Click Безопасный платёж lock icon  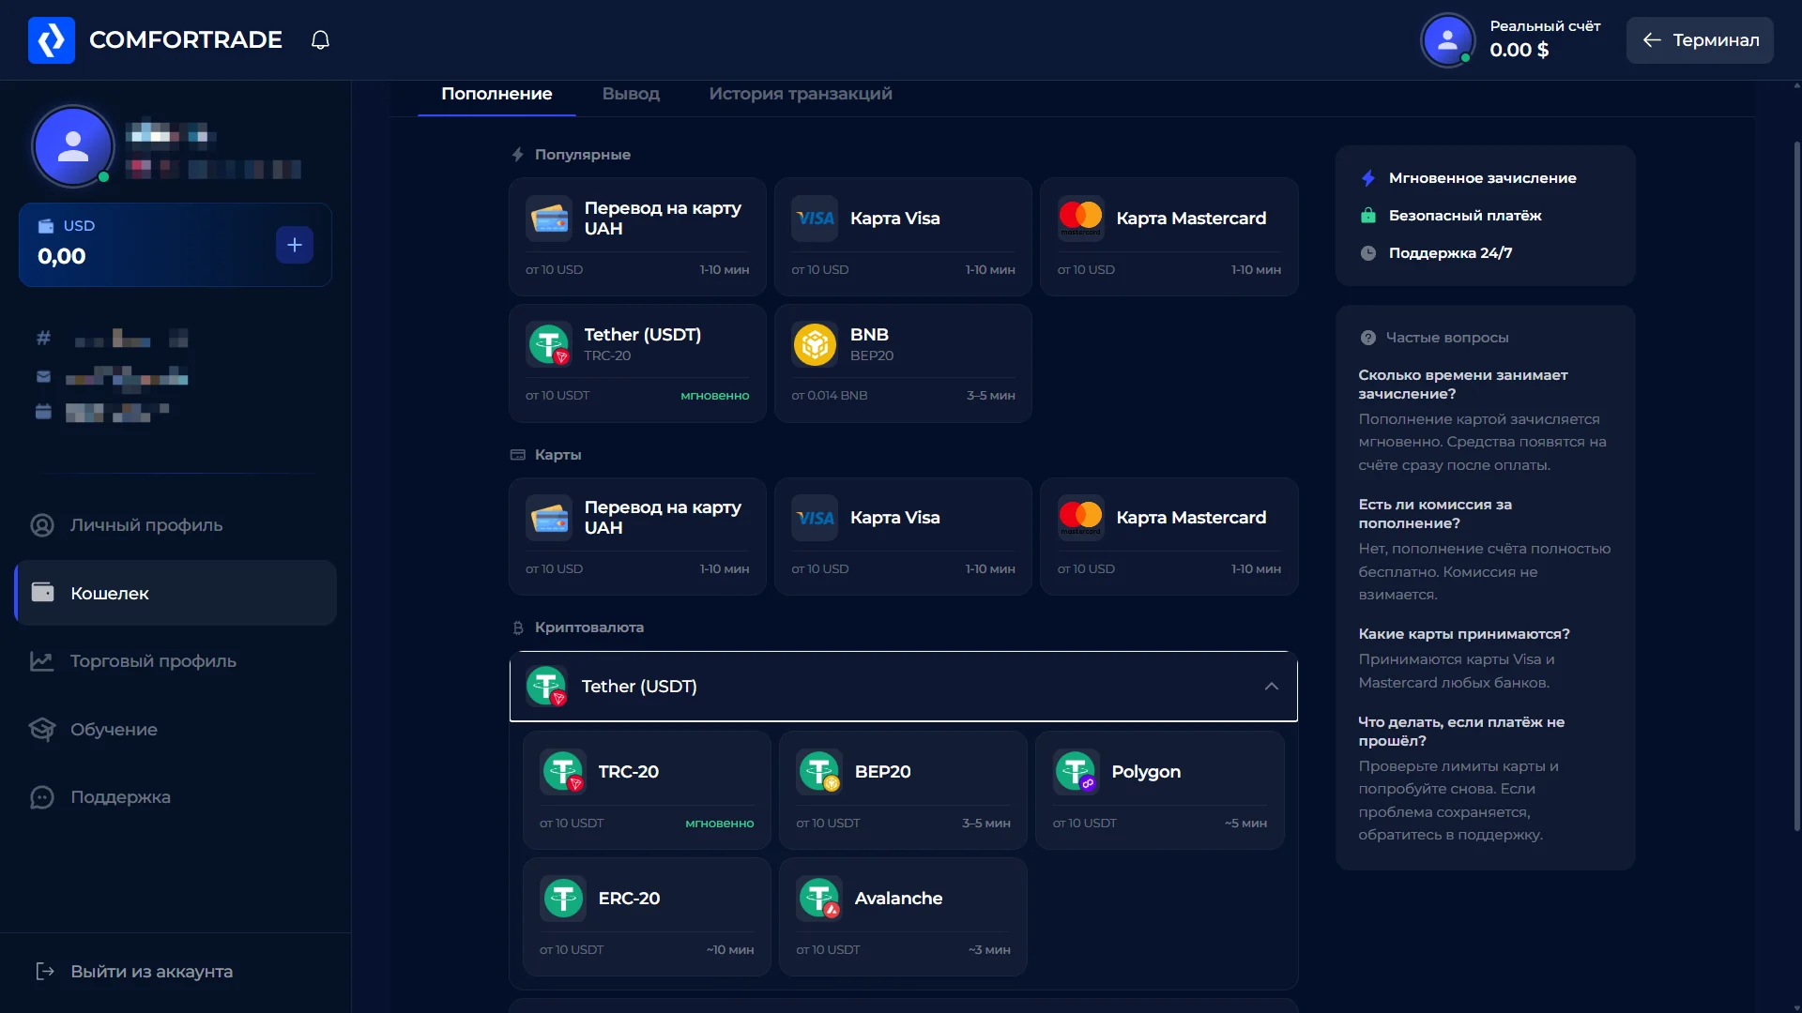coord(1368,216)
